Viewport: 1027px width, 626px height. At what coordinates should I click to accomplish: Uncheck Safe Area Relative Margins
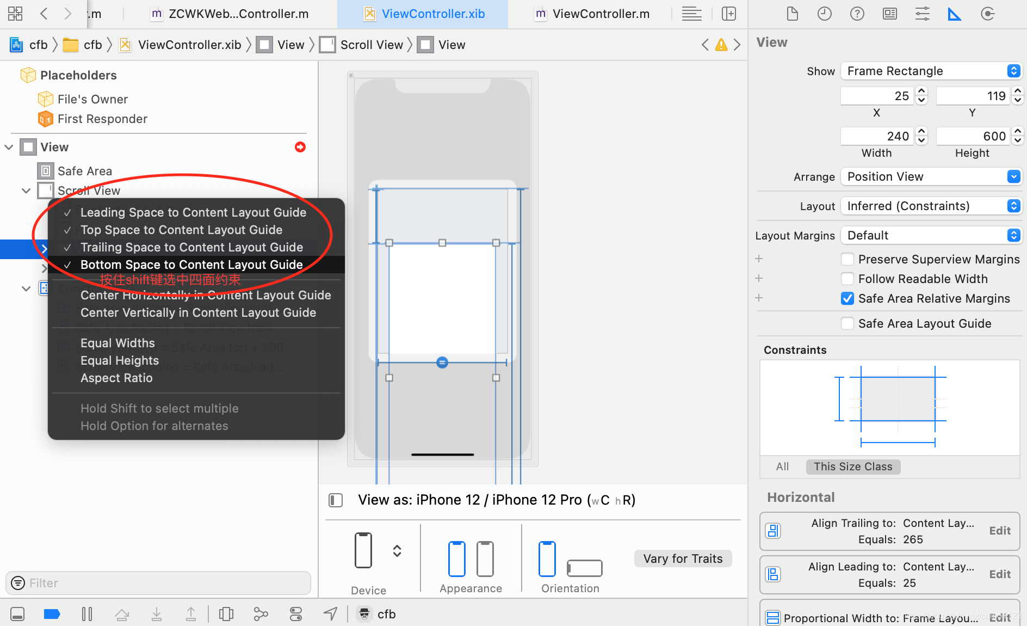click(x=847, y=298)
